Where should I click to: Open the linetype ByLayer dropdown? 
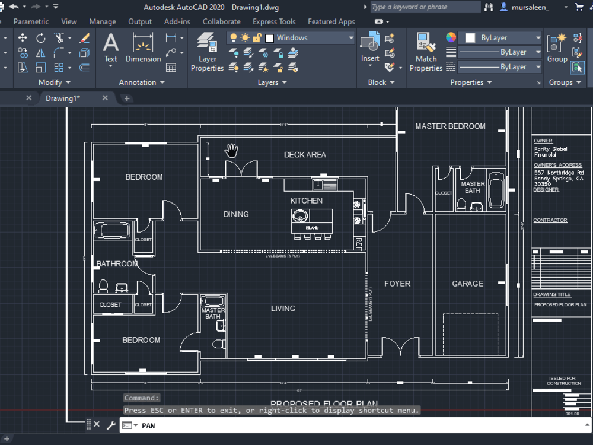tap(538, 67)
